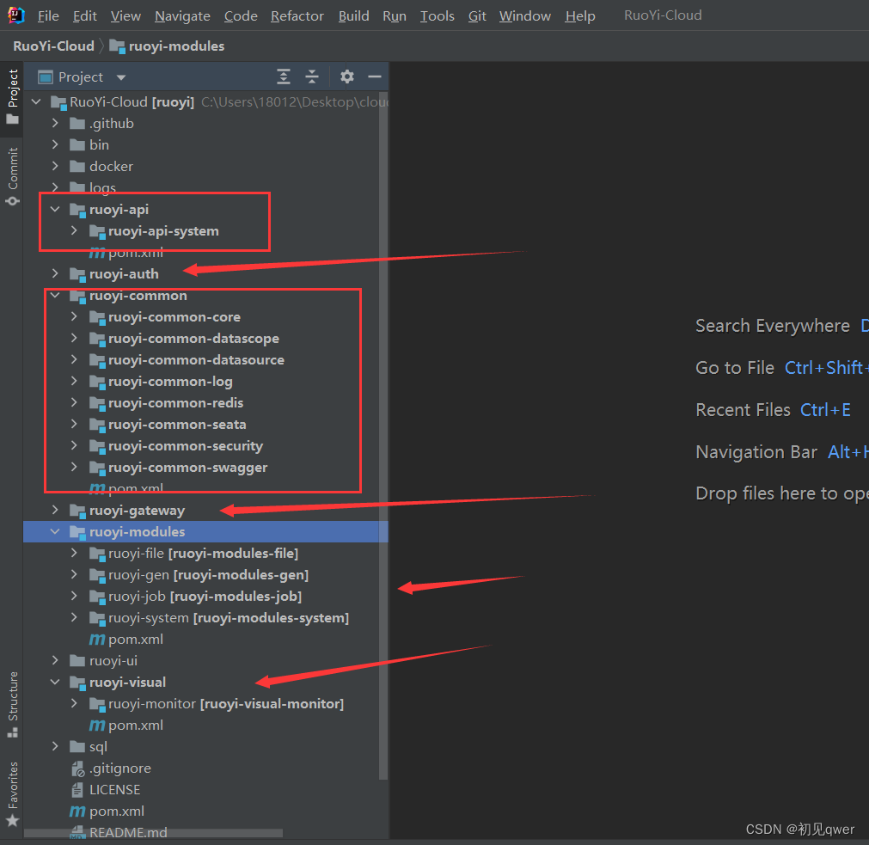Open the Tools menu
This screenshot has height=845, width=869.
tap(437, 16)
